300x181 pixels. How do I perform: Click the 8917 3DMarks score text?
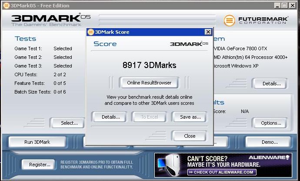[149, 65]
